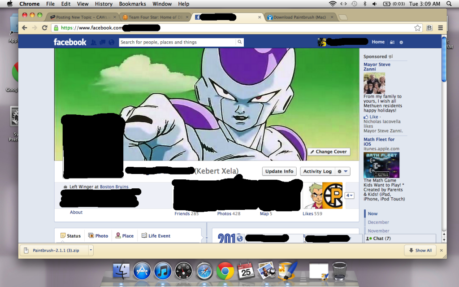The height and width of the screenshot is (287, 459).
Task: Open the battery status menu
Action: (394, 4)
